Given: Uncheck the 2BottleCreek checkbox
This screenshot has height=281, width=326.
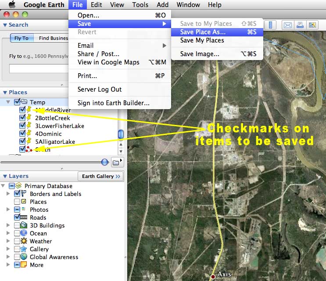Looking at the screenshot, I should click(22, 118).
